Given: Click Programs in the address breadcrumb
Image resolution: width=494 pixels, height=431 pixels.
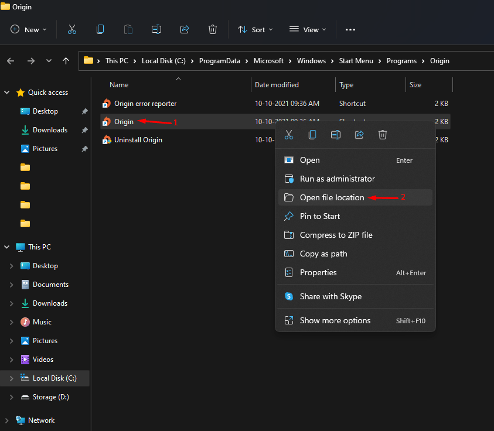Looking at the screenshot, I should 401,61.
